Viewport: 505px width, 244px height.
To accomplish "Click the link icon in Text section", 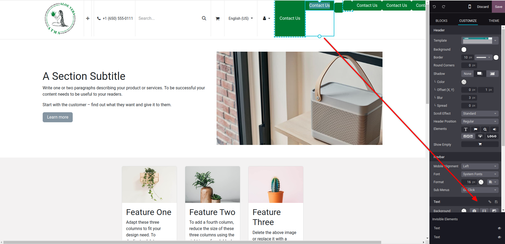I will [490, 202].
